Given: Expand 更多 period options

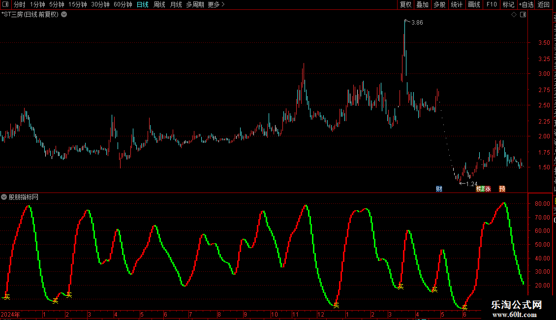Looking at the screenshot, I should click(216, 4).
